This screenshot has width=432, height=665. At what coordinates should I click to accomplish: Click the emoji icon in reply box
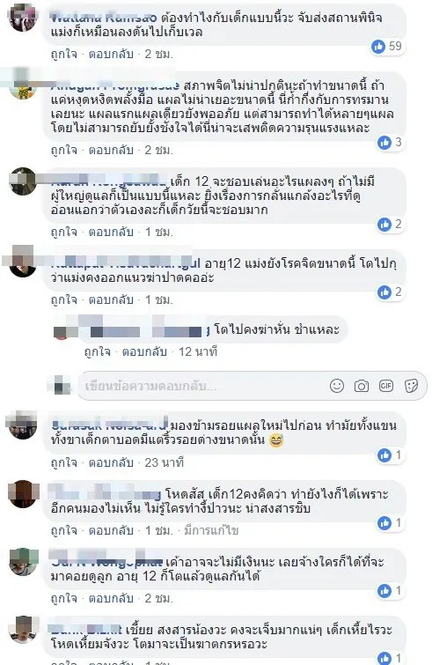(337, 386)
